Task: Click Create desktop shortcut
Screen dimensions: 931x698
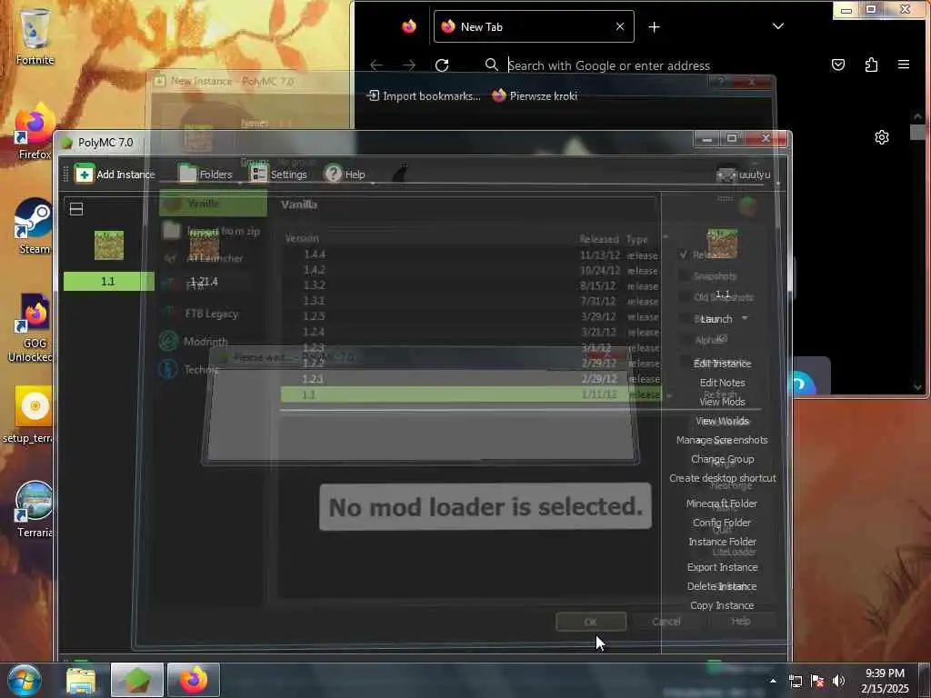Action: click(722, 478)
